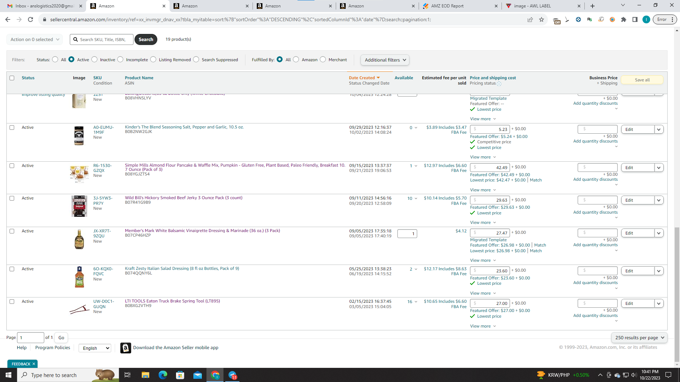Click the box package extension icon
Image resolution: width=680 pixels, height=382 pixels.
(x=601, y=19)
